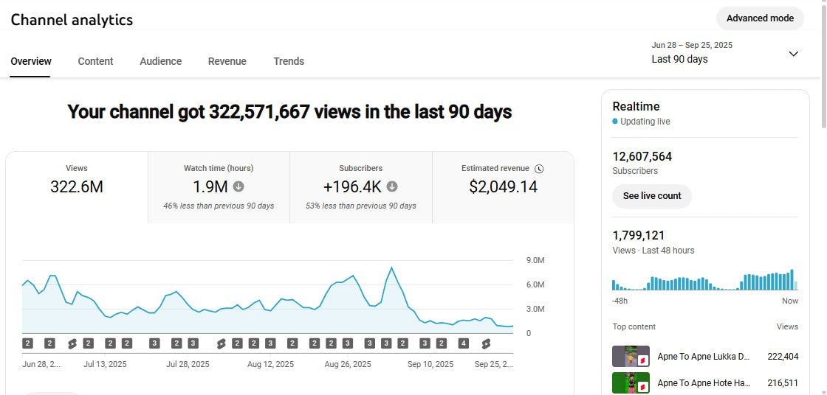Expand date picker using the chevron arrow
The width and height of the screenshot is (827, 395).
[x=794, y=54]
